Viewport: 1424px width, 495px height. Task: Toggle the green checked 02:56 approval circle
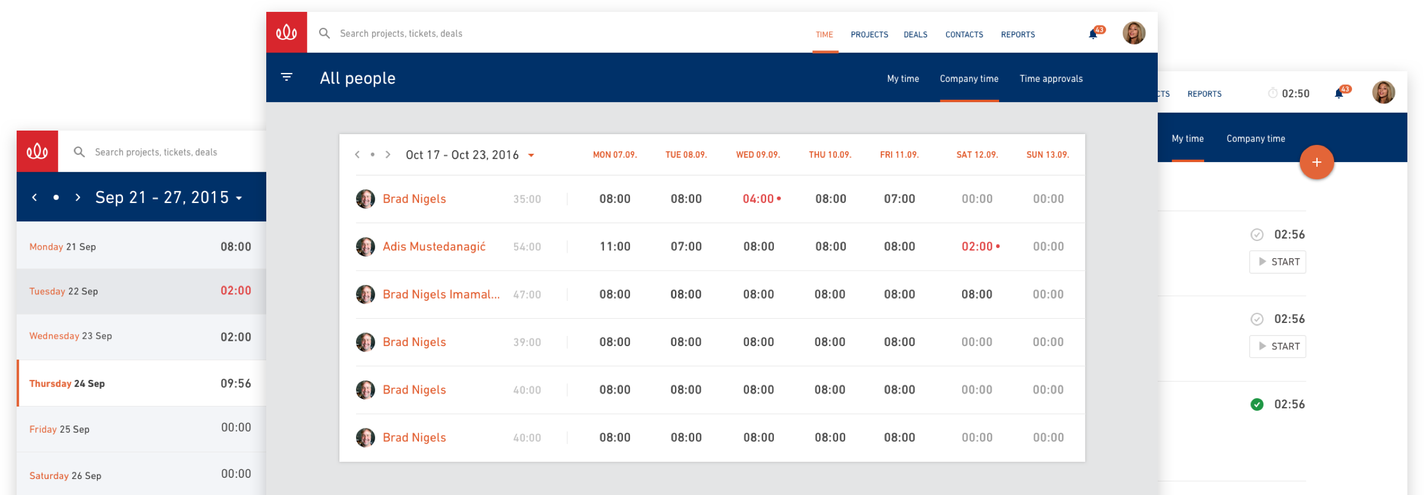tap(1257, 405)
